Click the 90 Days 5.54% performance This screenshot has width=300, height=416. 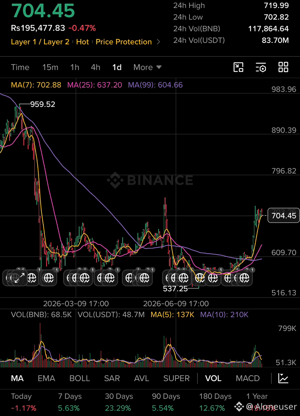click(x=166, y=402)
